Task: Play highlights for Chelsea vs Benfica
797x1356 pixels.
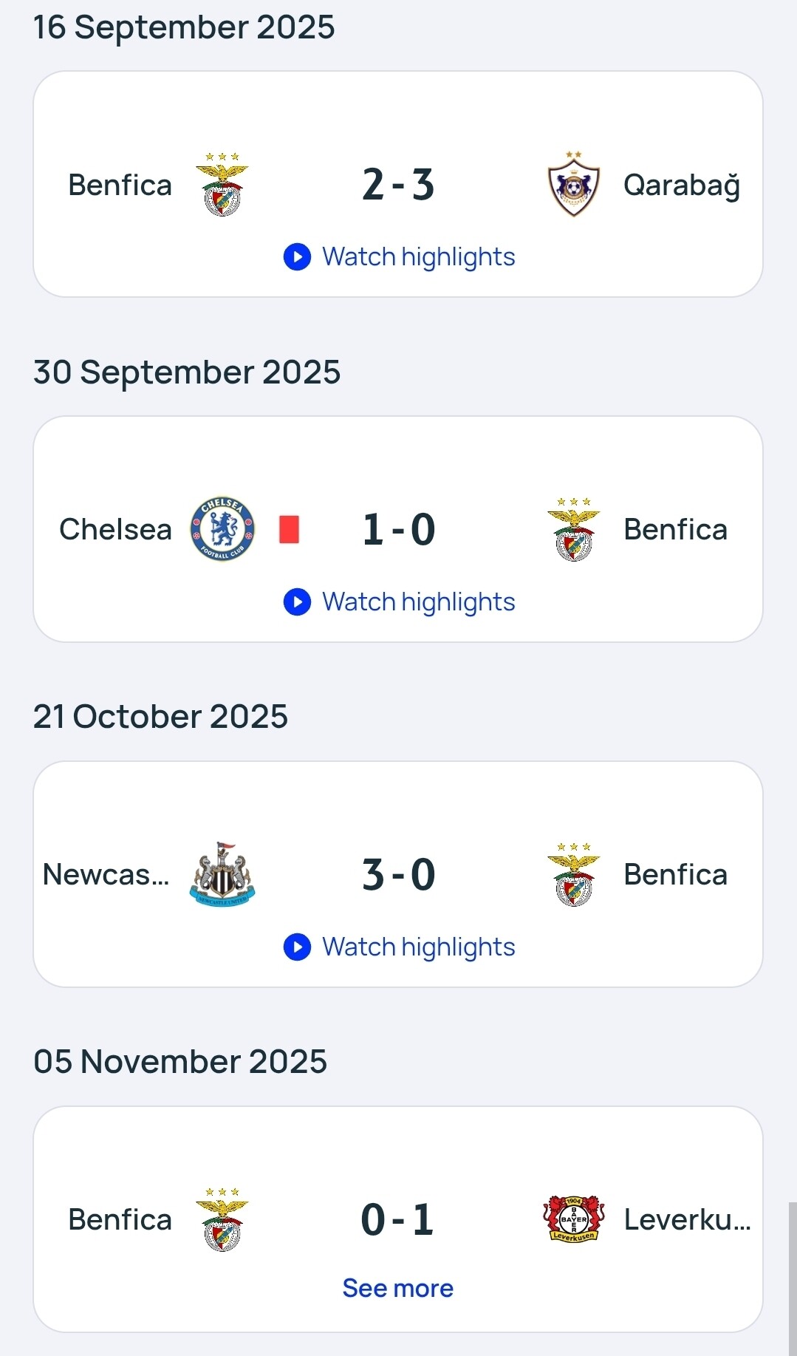Action: coord(400,602)
